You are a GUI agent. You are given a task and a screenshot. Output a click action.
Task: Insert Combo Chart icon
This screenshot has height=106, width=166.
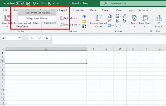tap(125, 21)
